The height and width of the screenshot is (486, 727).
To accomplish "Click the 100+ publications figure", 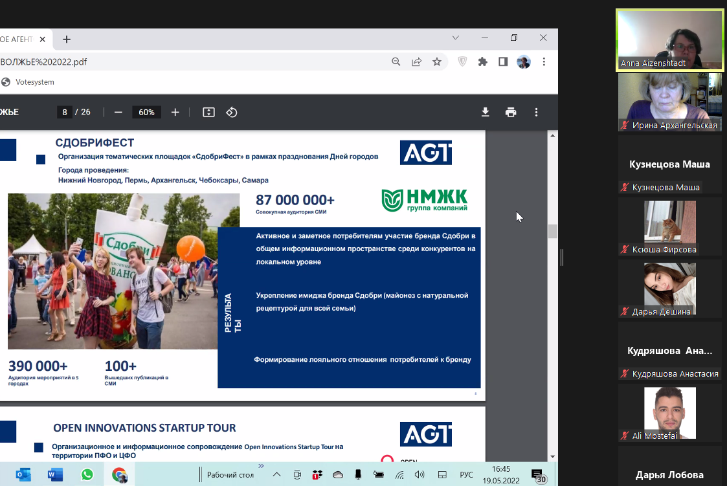I will point(120,366).
